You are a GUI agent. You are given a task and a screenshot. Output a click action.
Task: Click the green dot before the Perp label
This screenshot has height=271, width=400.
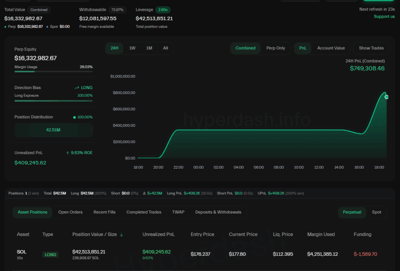point(5,27)
